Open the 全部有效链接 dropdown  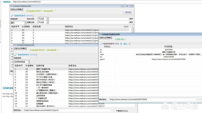coord(29,62)
